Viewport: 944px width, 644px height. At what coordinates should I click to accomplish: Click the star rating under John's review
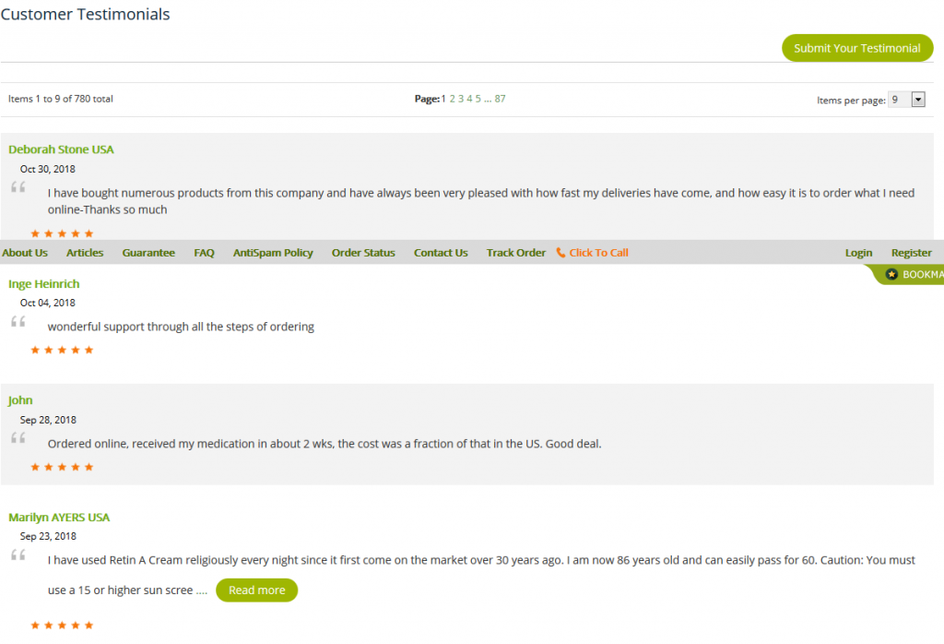pos(62,467)
